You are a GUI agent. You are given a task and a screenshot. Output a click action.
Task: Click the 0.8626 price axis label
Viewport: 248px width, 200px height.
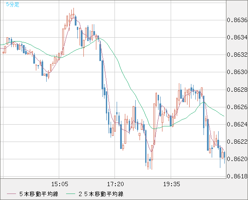point(237,107)
